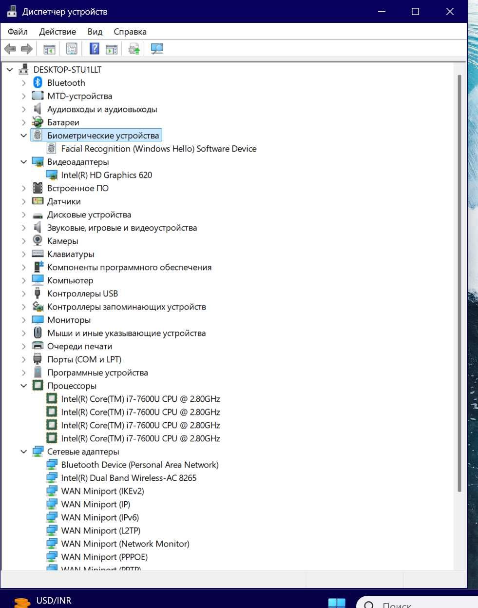Screen dimensions: 478x608
Task: Click the show/hide action pane toolbar icon
Action: point(112,49)
